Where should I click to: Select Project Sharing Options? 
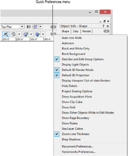point(90,91)
